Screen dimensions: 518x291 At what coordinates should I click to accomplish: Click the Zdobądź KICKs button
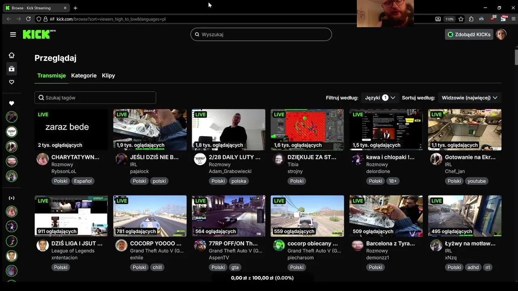[x=469, y=34]
